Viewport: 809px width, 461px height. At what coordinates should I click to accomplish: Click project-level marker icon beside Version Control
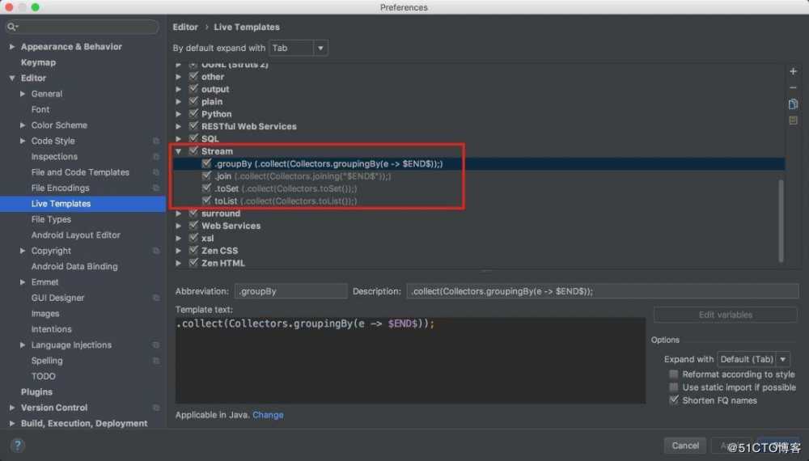pyautogui.click(x=156, y=408)
